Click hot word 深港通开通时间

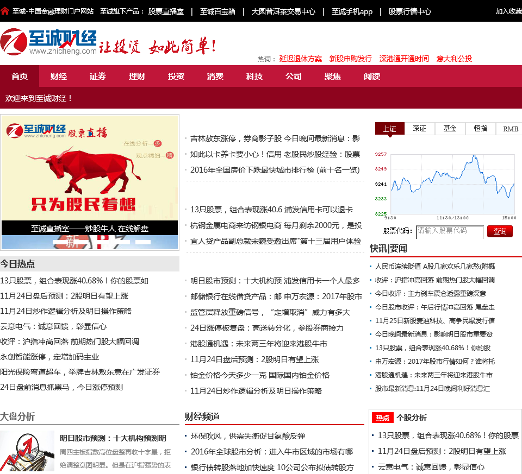point(404,59)
